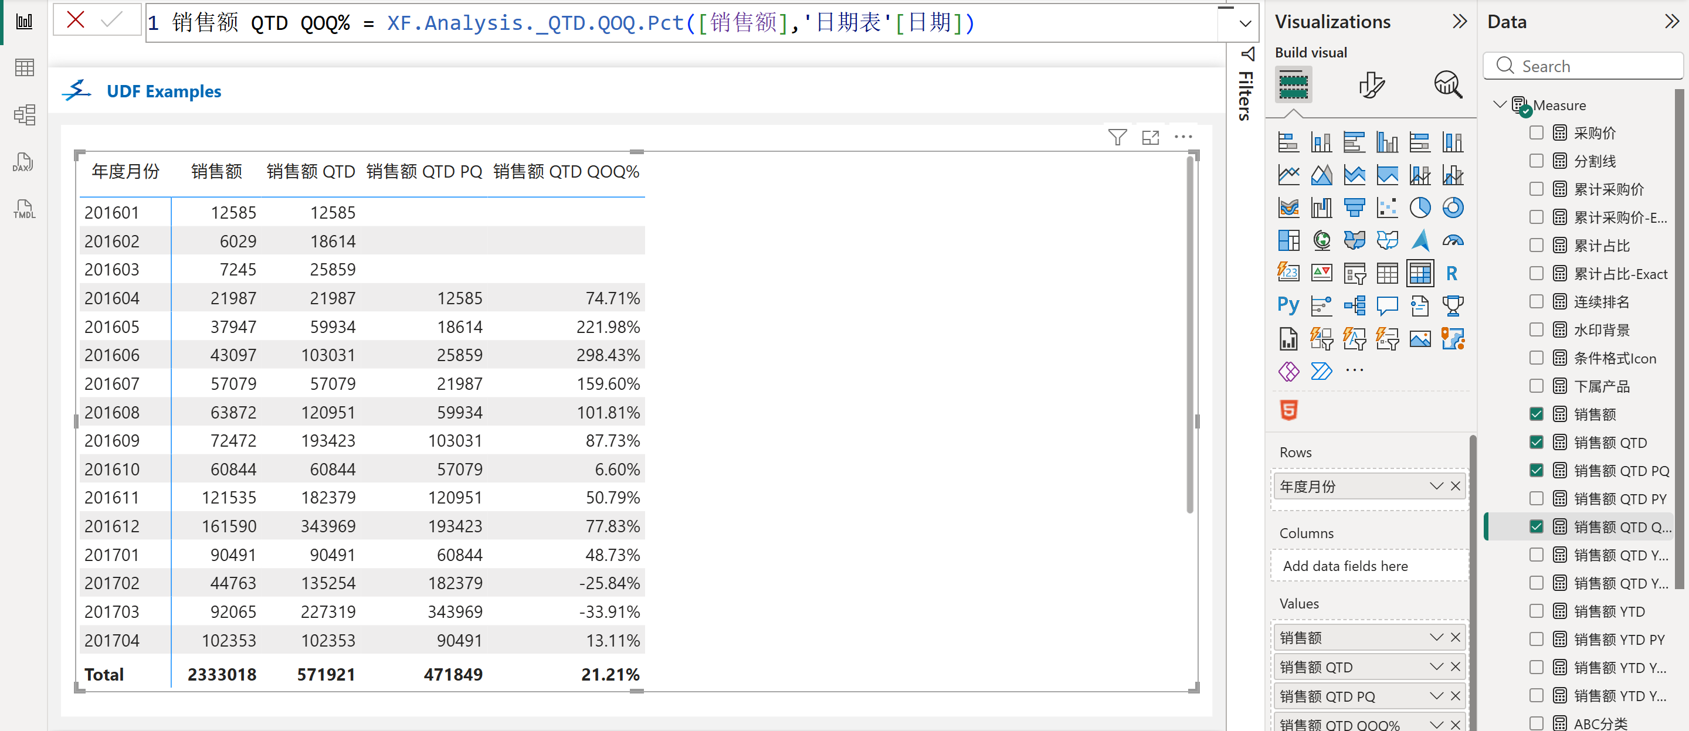Choose the pie chart visual
This screenshot has width=1689, height=731.
(x=1419, y=208)
